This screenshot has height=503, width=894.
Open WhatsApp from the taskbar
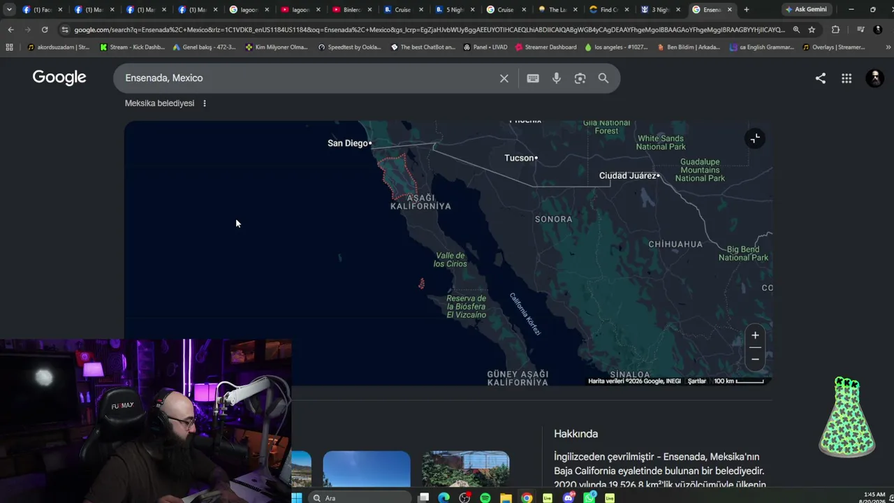tap(589, 497)
